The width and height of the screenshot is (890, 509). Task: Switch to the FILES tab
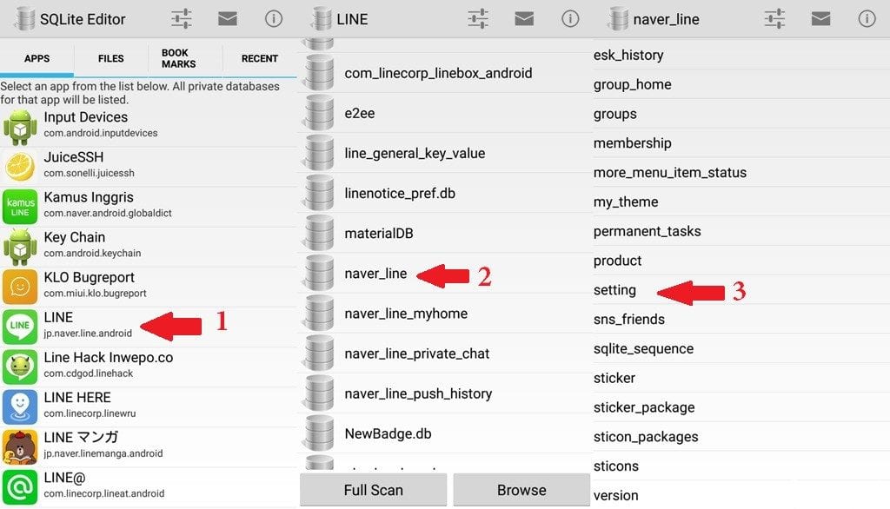[x=110, y=59]
